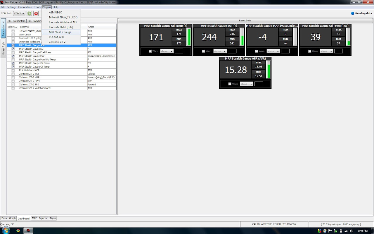Open 'above' dropdown on MAP gauge
This screenshot has height=234, width=374.
click(x=273, y=51)
